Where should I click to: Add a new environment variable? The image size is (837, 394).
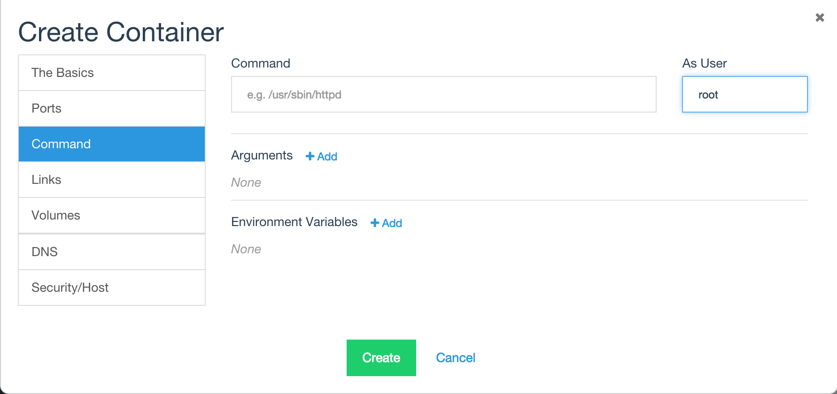pyautogui.click(x=387, y=223)
